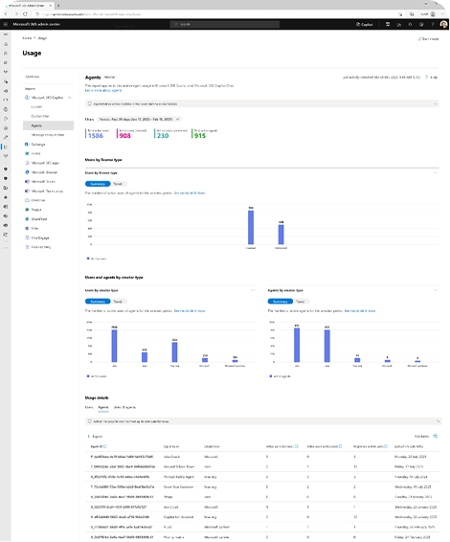Viewport: 450px width, 542px height.
Task: Reload the page with browser refresh icon
Action: (25, 14)
